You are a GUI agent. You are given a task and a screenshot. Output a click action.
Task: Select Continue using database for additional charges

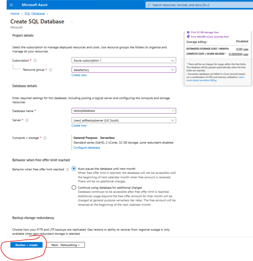74,187
